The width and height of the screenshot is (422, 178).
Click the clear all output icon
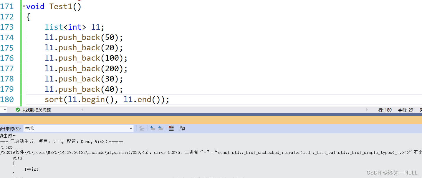point(171,128)
